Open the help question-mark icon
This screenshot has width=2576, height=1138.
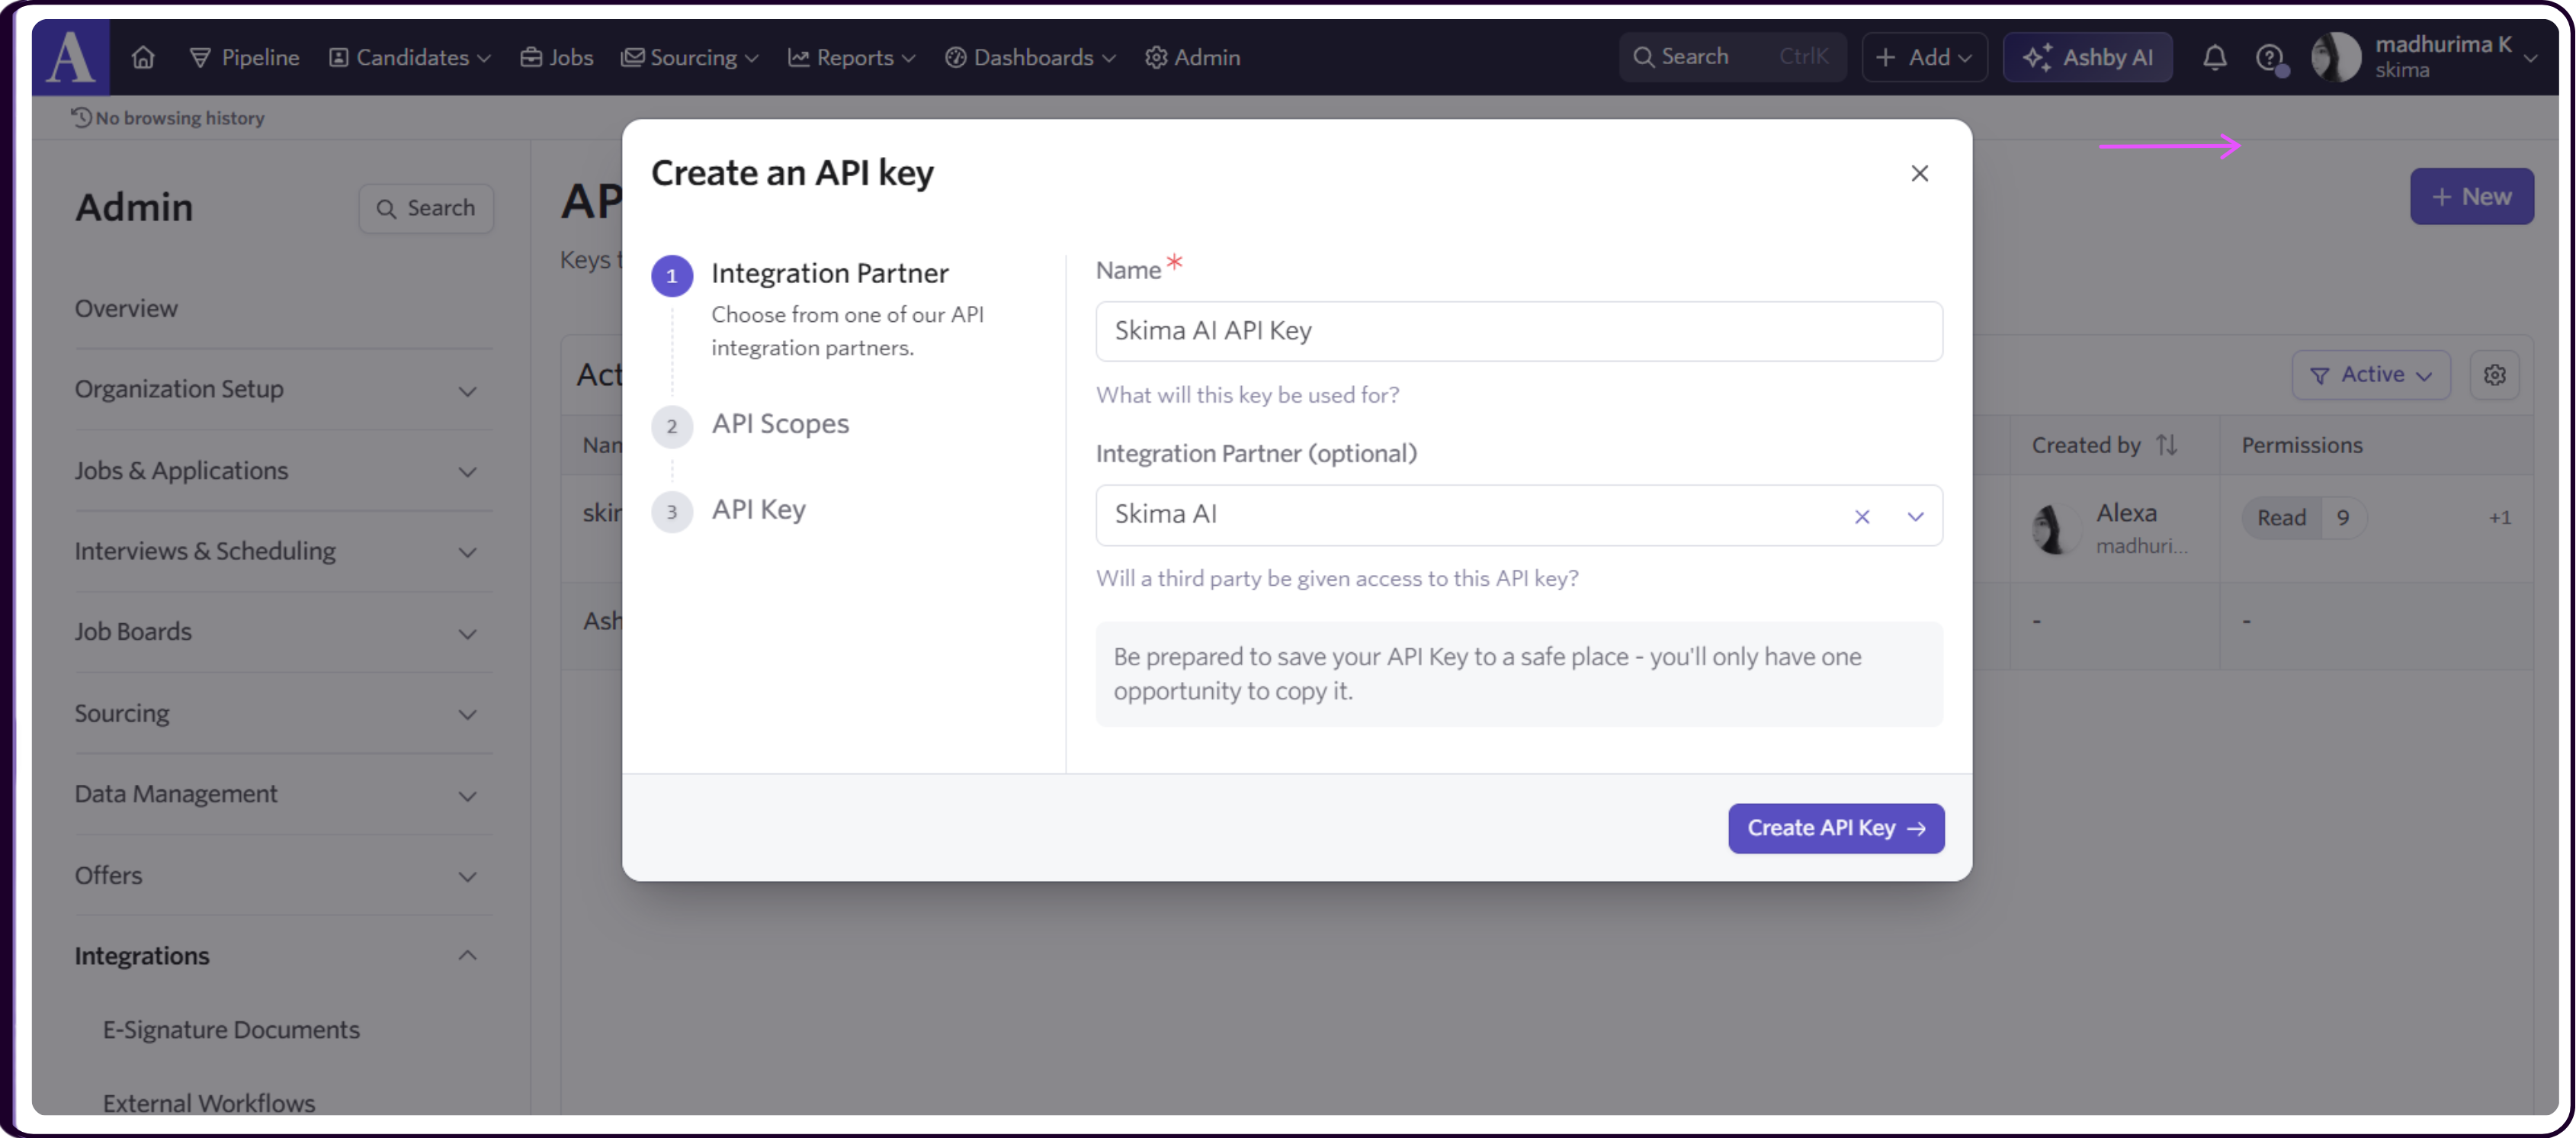[x=2270, y=58]
